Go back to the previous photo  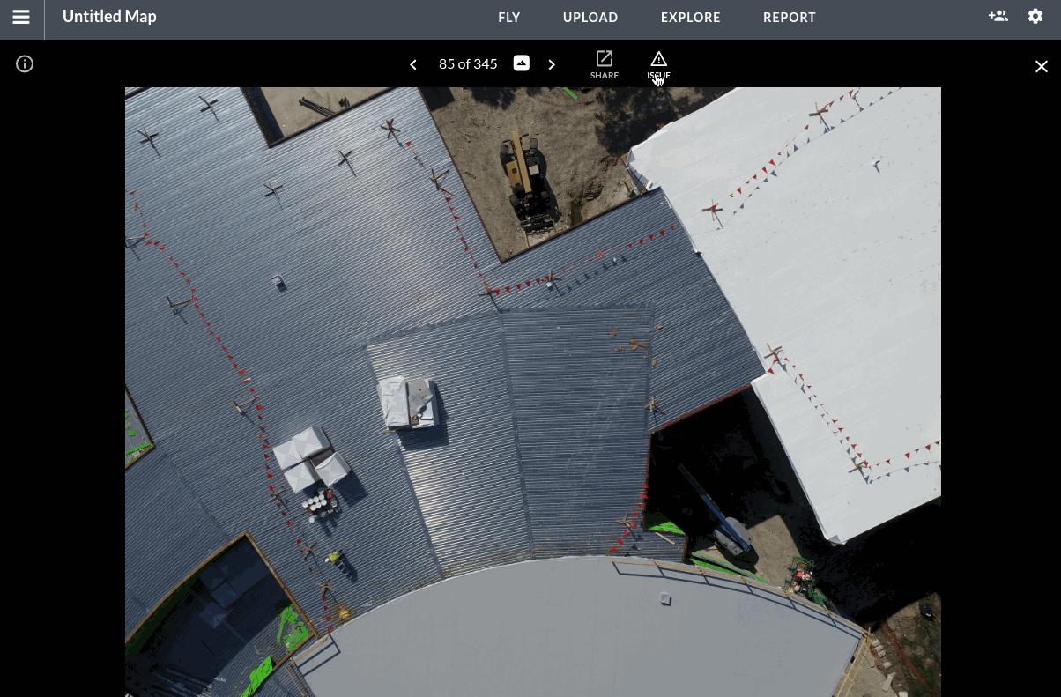coord(412,64)
